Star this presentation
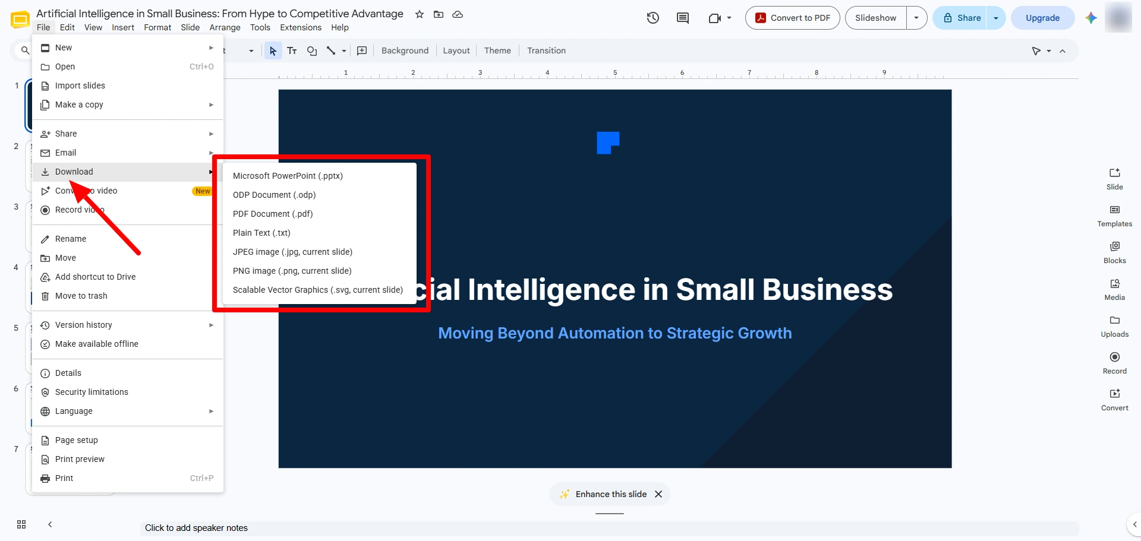1141x541 pixels. point(420,14)
